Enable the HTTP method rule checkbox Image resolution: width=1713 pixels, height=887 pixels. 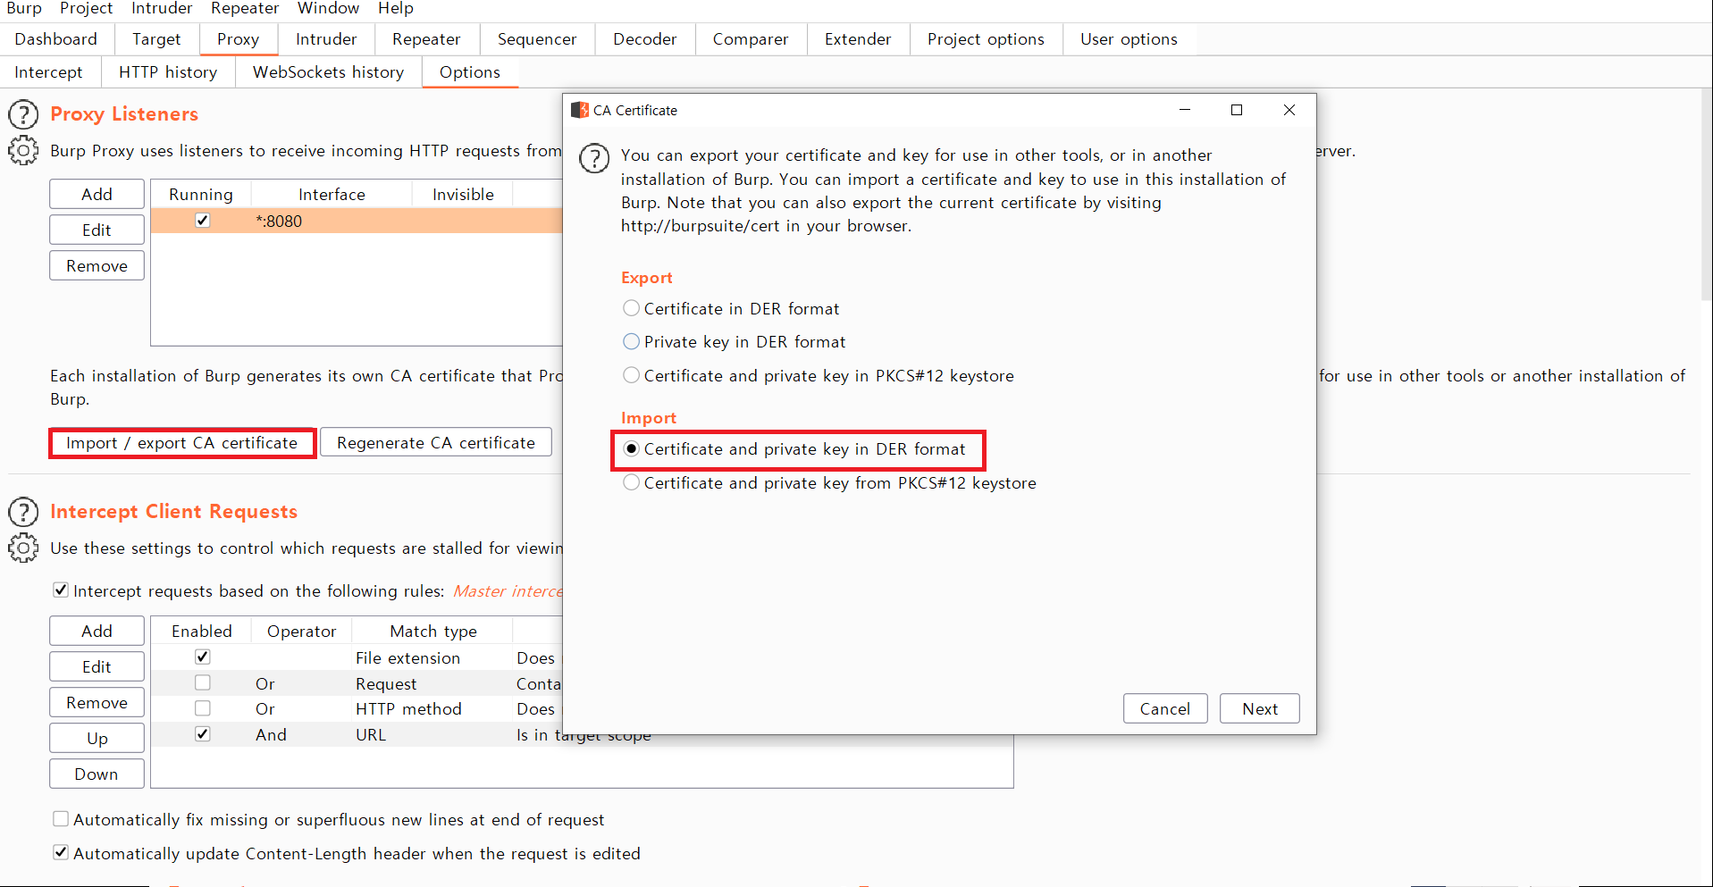coord(203,707)
